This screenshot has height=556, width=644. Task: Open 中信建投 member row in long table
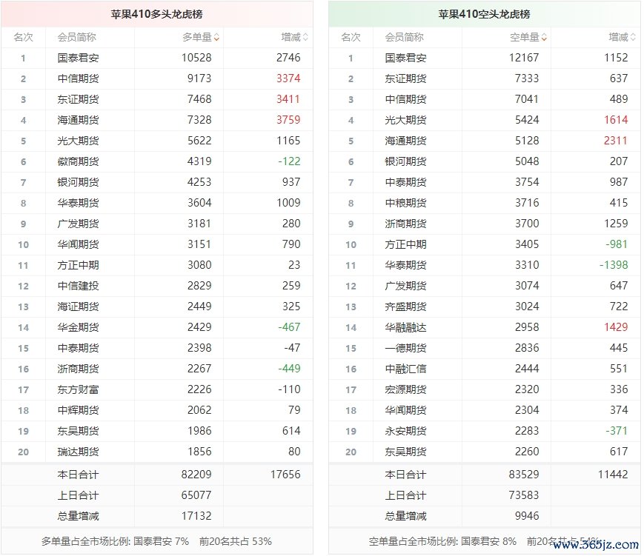(78, 286)
